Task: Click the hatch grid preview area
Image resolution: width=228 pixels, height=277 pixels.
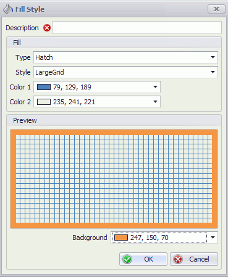Action: click(114, 179)
